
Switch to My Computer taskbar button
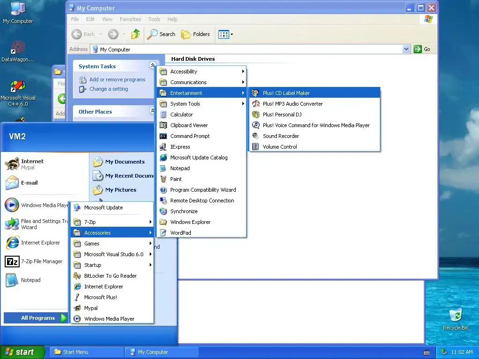pyautogui.click(x=161, y=352)
